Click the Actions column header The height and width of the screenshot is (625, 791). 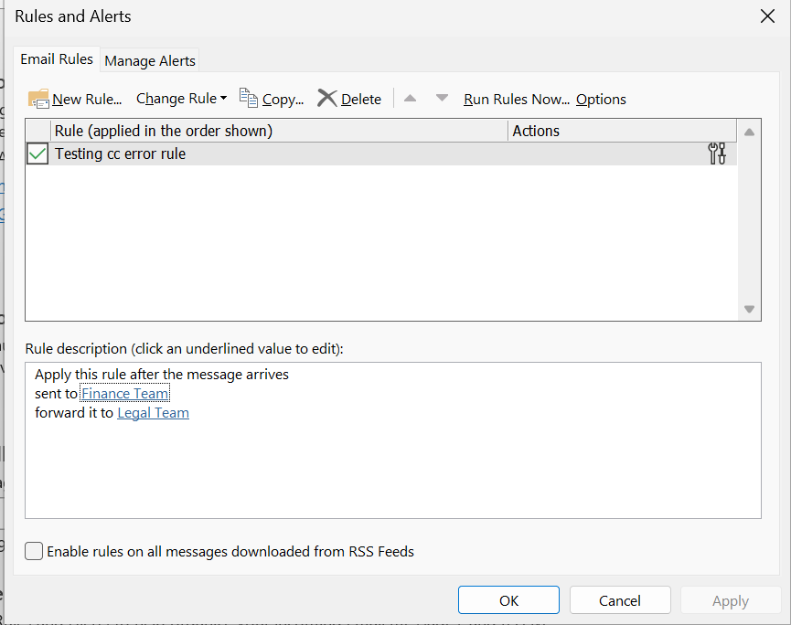pos(622,131)
